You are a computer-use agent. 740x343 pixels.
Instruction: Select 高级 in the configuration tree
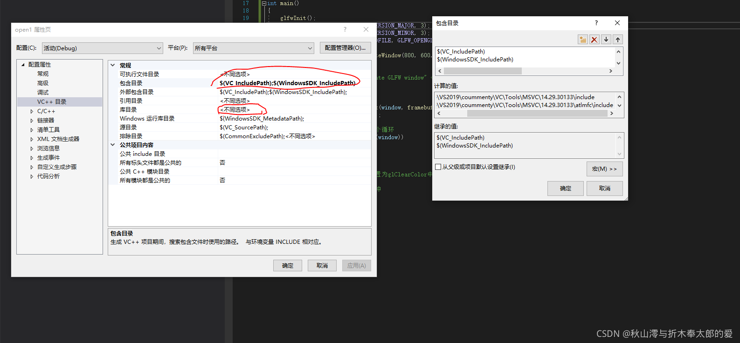(x=43, y=83)
